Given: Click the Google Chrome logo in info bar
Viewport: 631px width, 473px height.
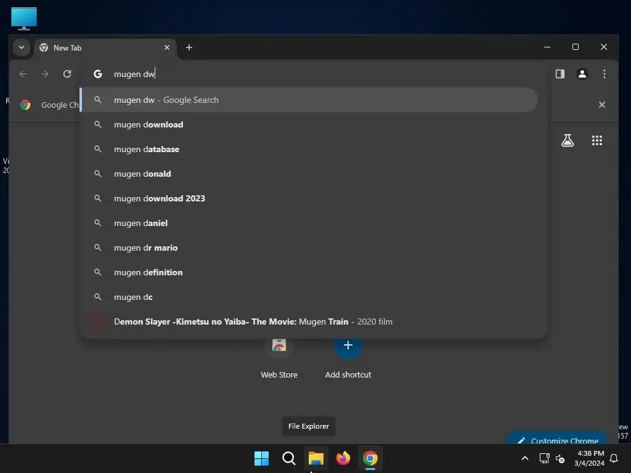Looking at the screenshot, I should click(x=25, y=105).
